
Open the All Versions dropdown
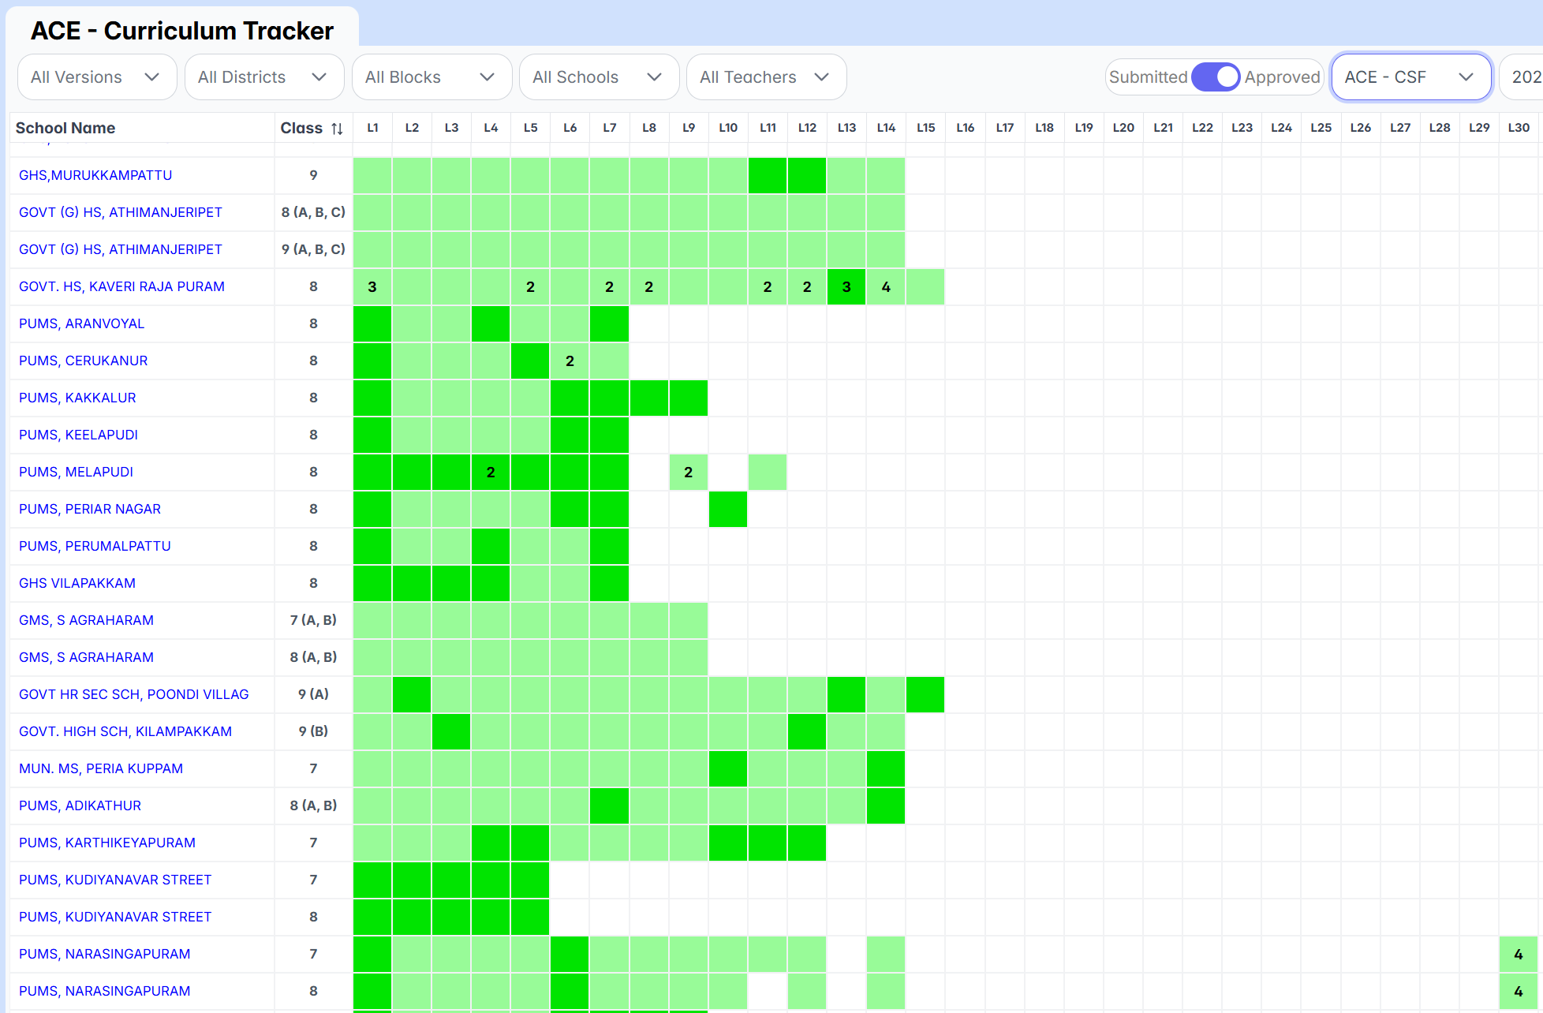coord(96,77)
